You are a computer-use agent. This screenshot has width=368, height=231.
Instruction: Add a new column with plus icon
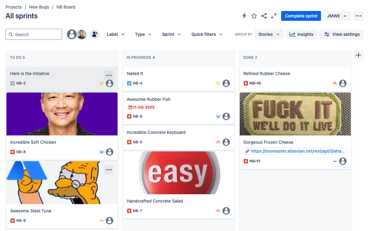358,55
